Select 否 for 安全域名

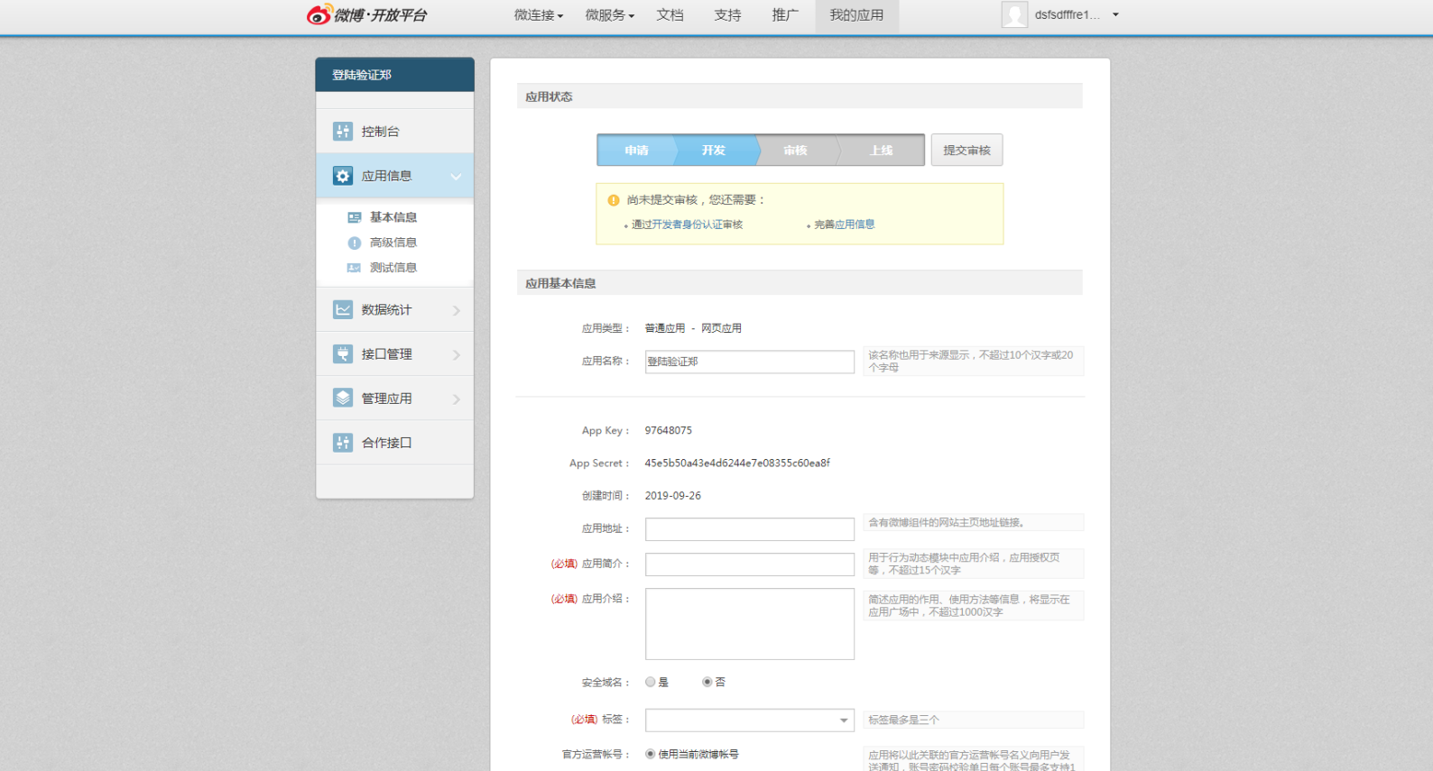tap(707, 683)
